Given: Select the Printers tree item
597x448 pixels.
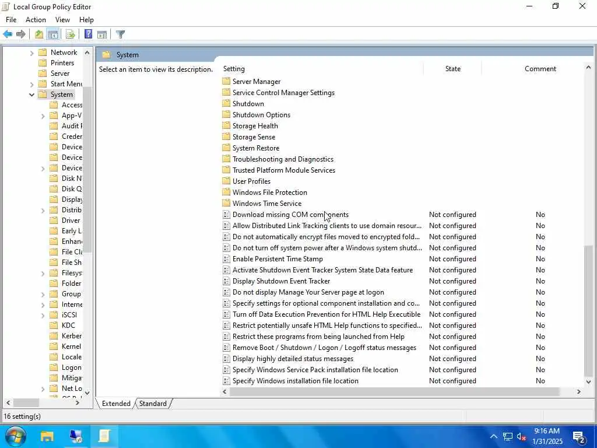Looking at the screenshot, I should point(62,63).
